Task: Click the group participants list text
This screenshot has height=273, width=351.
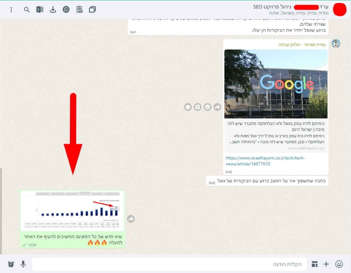Action: (298, 13)
